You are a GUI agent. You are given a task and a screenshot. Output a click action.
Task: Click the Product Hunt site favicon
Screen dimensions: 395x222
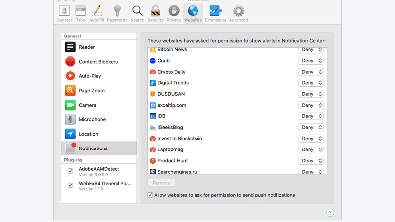153,161
